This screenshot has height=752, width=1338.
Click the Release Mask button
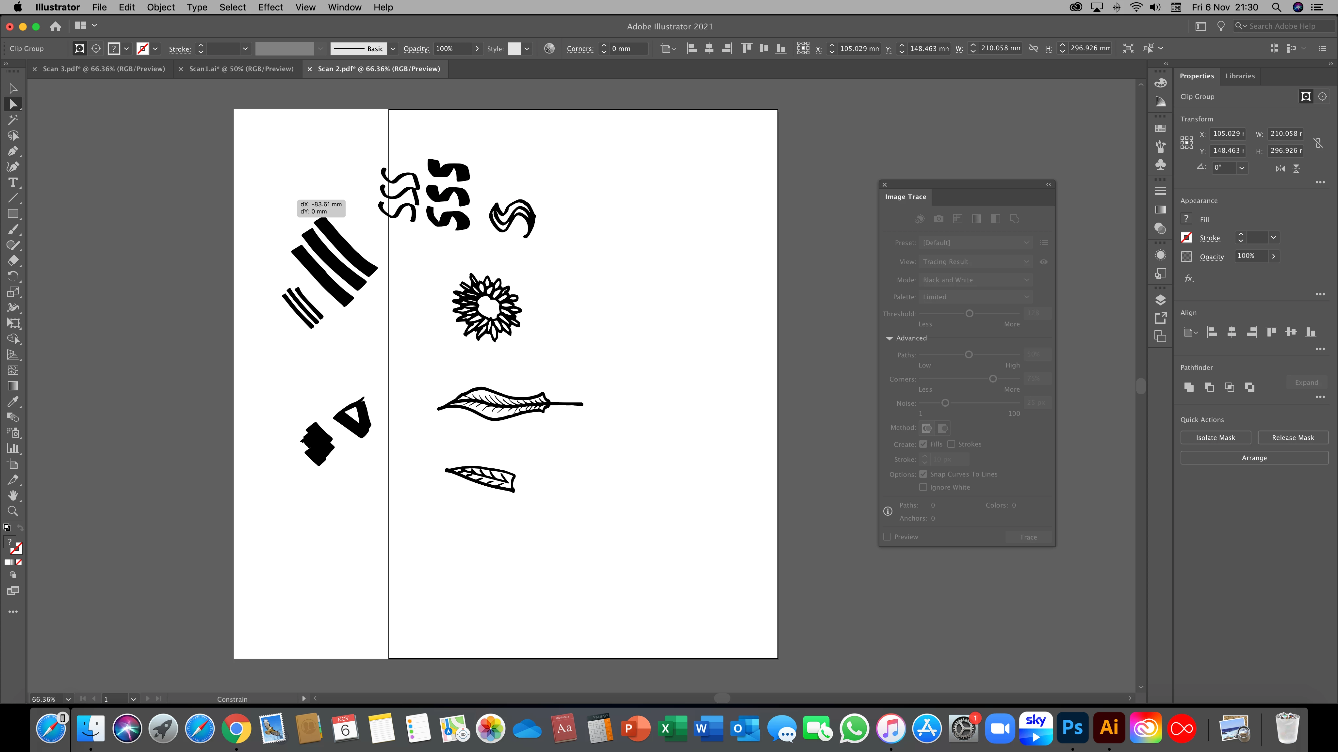1292,437
